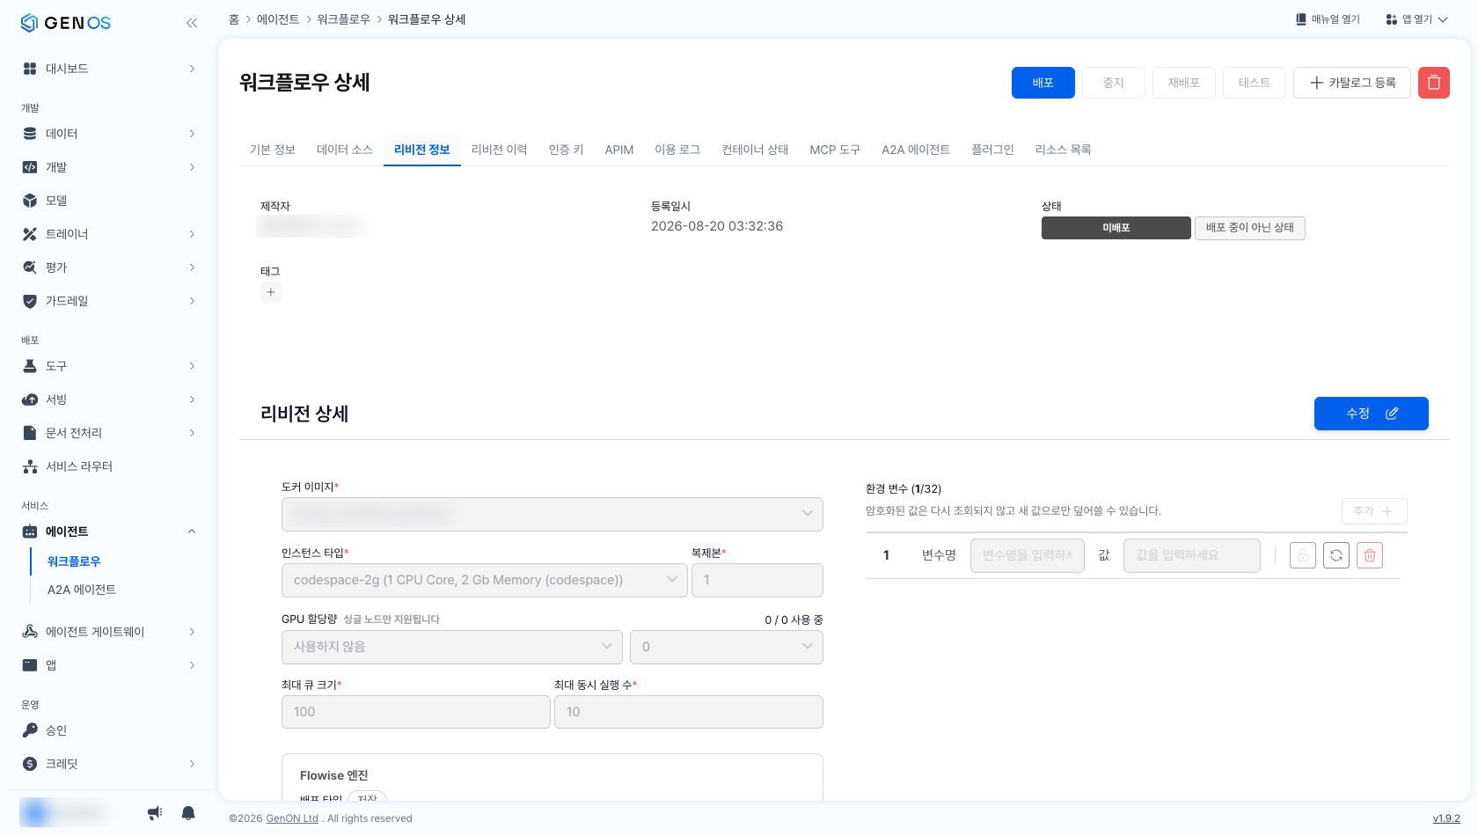Open the 인스턴스 타입 dropdown
Screen dimensions: 1478x836
485,581
